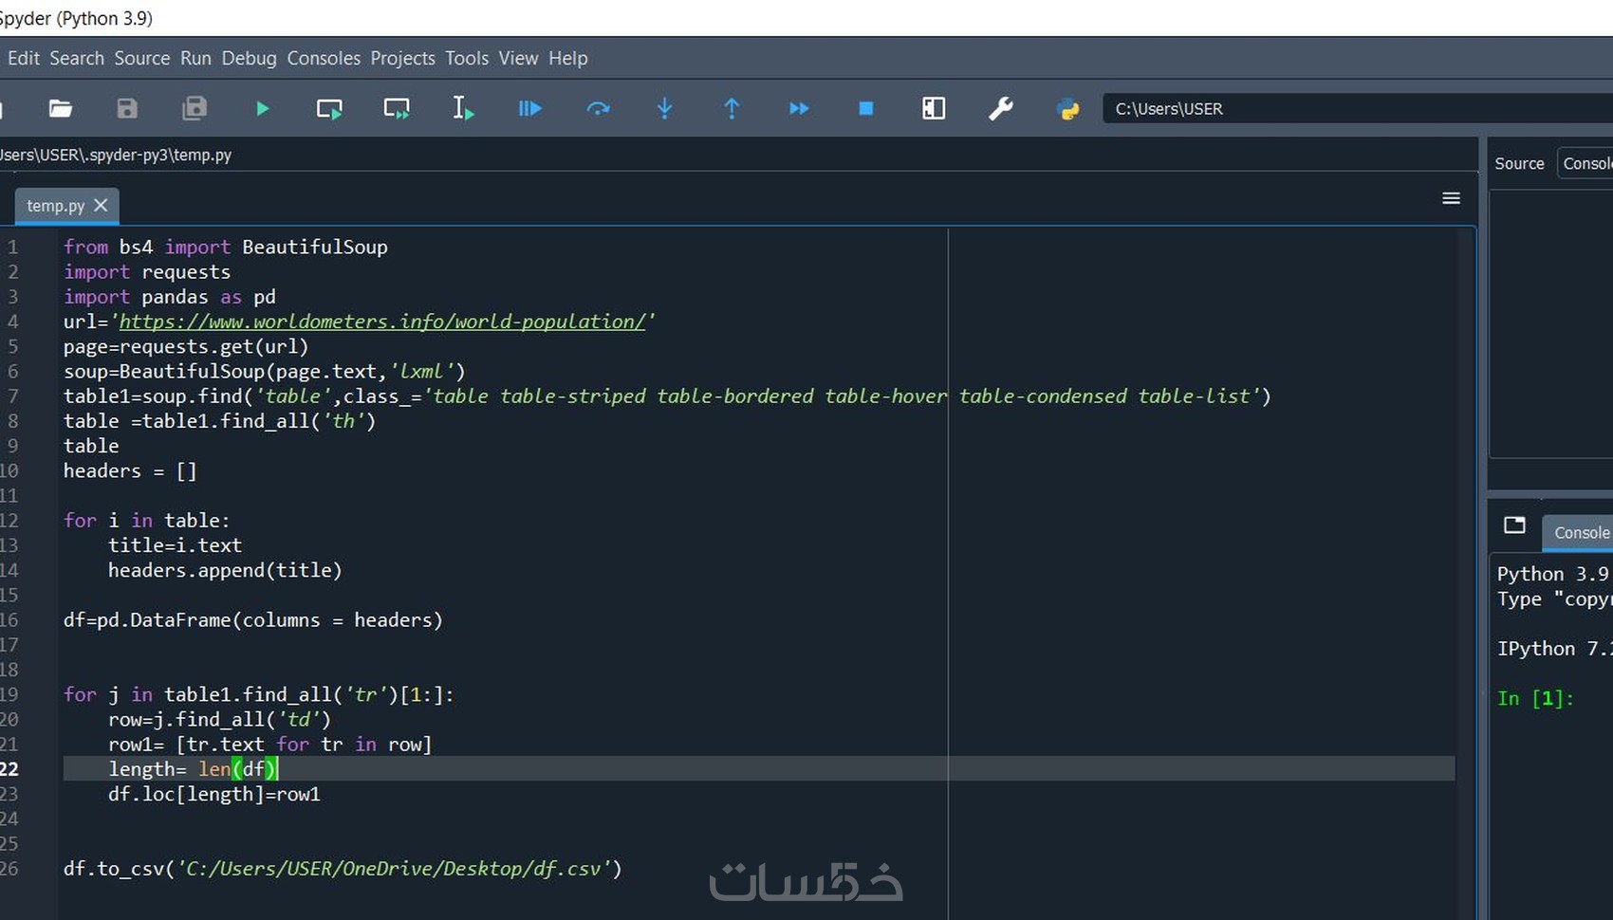
Task: Click the 'for i in table:' line
Action: coord(147,521)
